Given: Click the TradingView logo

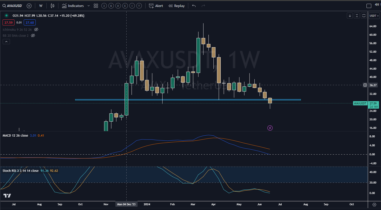Looking at the screenshot, I should pyautogui.click(x=7, y=195).
